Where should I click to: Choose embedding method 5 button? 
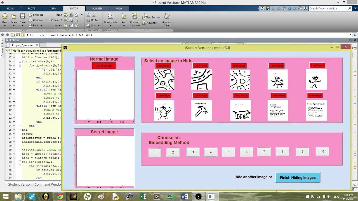coord(229,152)
